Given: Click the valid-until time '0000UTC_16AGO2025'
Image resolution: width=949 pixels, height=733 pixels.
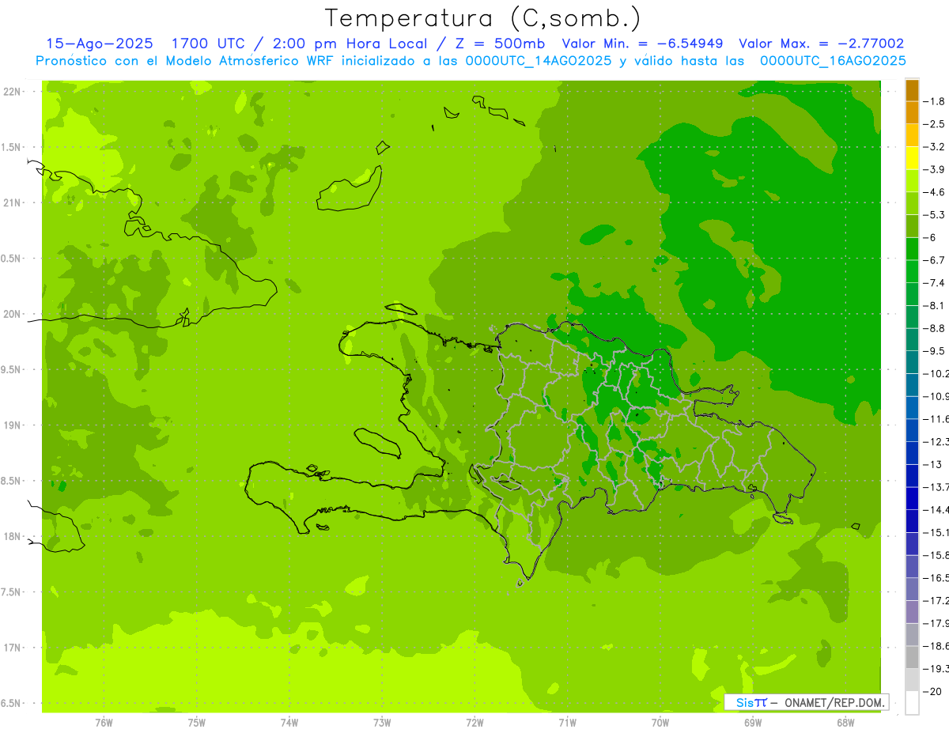Looking at the screenshot, I should tap(833, 60).
